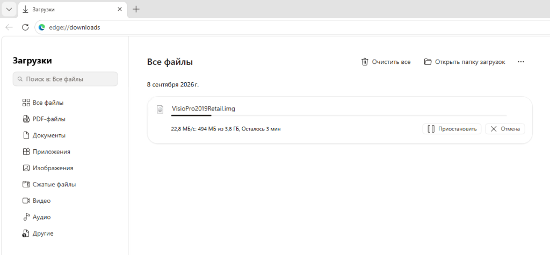Show Другие downloads
This screenshot has width=550, height=255.
pos(38,233)
